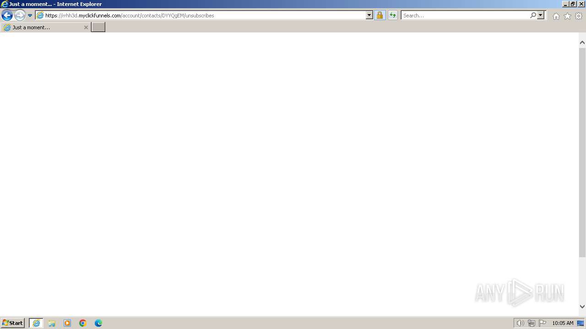Click the scrollbar down arrow
Image resolution: width=586 pixels, height=329 pixels.
click(582, 307)
